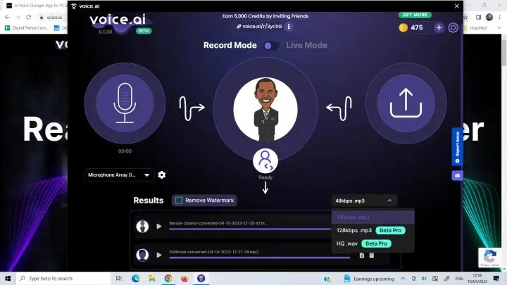Reload the browser page
This screenshot has height=285, width=507.
tap(28, 17)
